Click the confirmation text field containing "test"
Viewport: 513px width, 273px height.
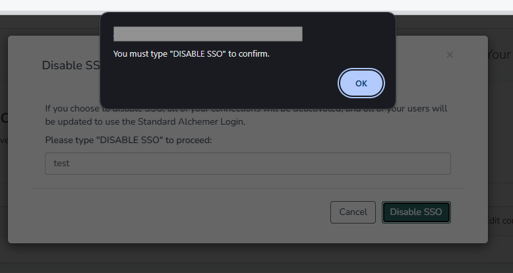pos(247,164)
